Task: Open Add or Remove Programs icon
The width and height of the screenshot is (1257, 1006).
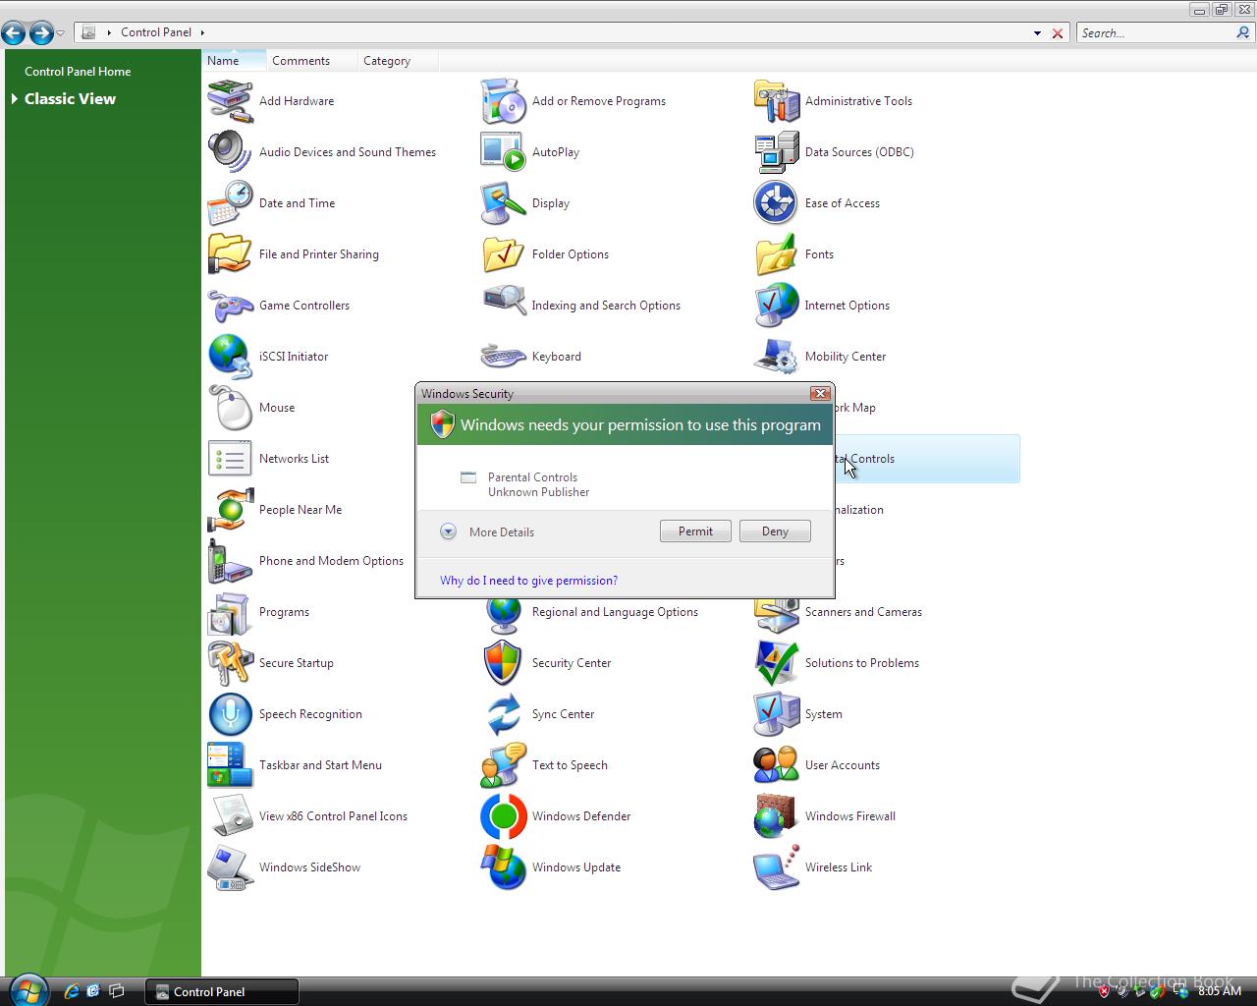Action: pos(504,101)
